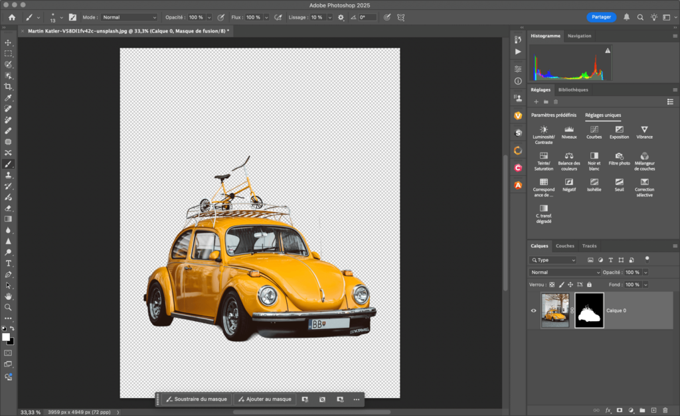This screenshot has height=416, width=680.
Task: Toggle pressure for opacity icon
Action: click(x=220, y=17)
